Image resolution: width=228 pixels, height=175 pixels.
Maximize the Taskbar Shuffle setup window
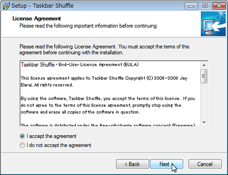[x=205, y=6]
